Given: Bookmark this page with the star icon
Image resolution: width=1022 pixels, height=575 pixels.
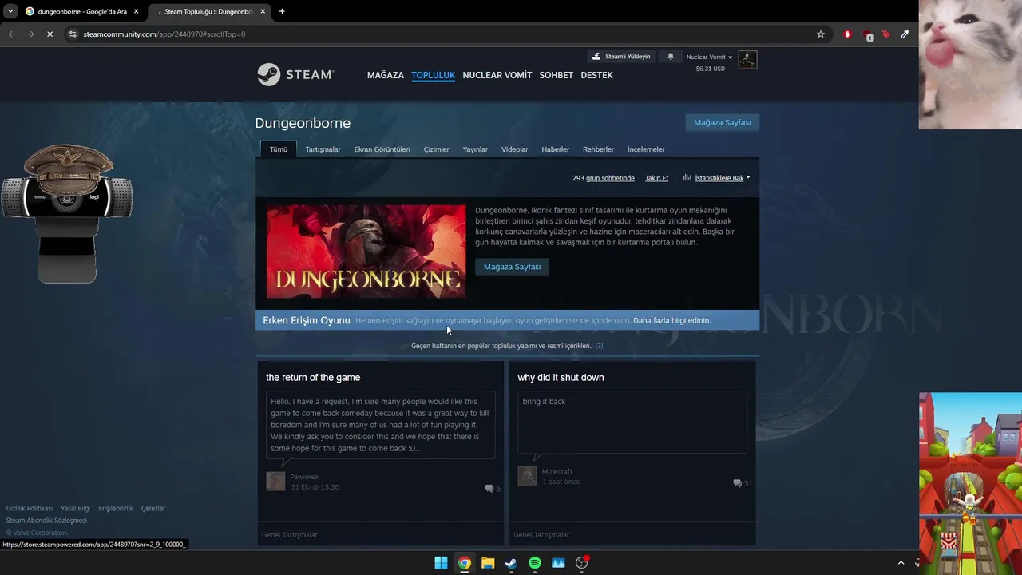Looking at the screenshot, I should (x=820, y=34).
